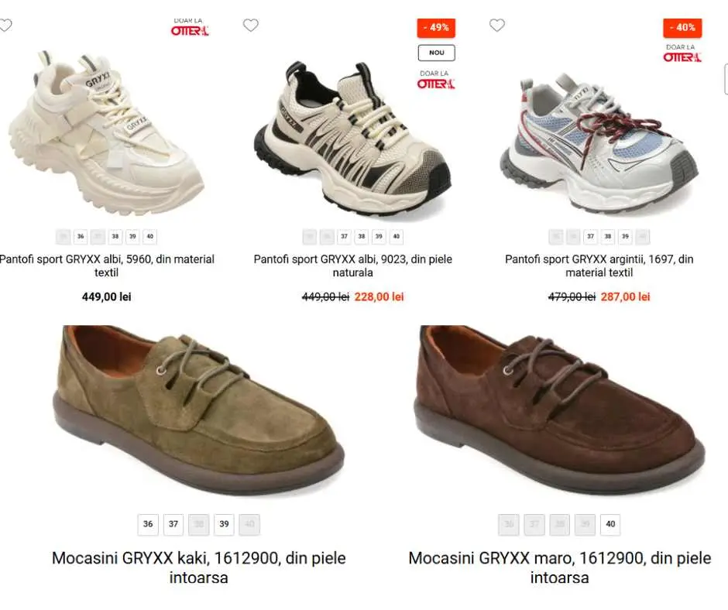
Task: Select size 40 for maro moccasins
Action: [610, 525]
